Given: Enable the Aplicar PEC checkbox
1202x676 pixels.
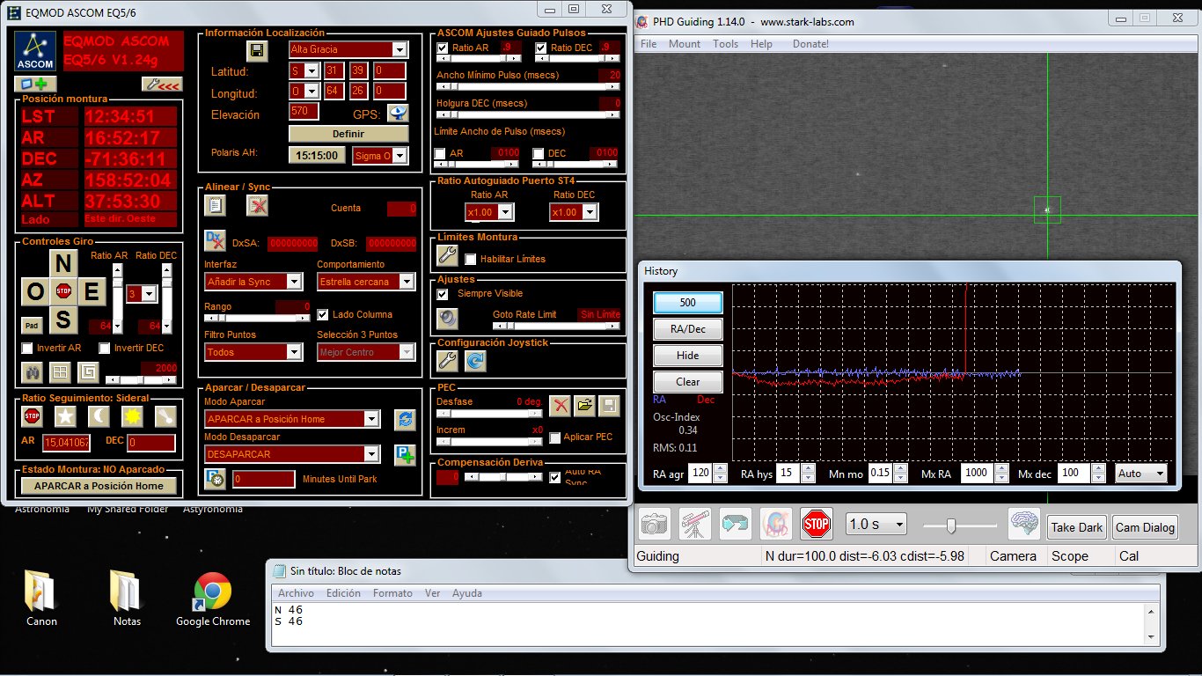Looking at the screenshot, I should point(555,437).
